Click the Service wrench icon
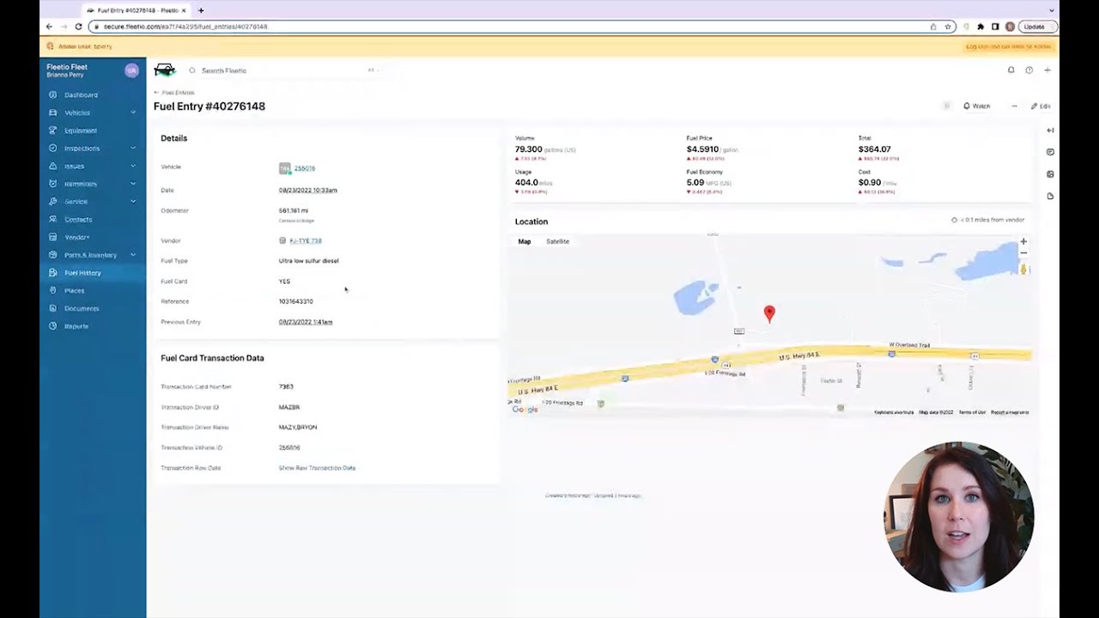Screen dimensions: 1099x618 pyautogui.click(x=53, y=201)
